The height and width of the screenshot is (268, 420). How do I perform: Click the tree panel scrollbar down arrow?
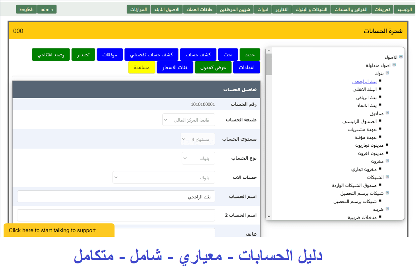coord(269,217)
